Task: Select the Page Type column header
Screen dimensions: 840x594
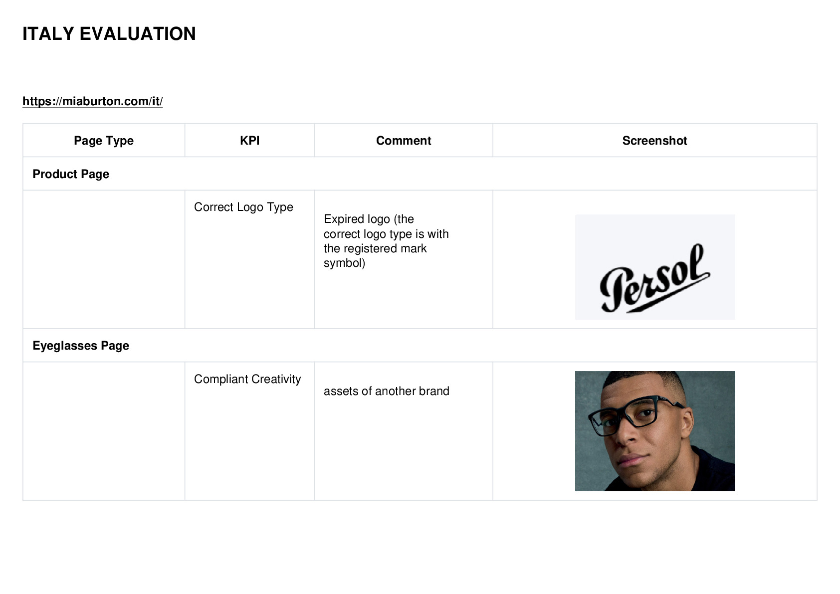Action: pyautogui.click(x=104, y=141)
